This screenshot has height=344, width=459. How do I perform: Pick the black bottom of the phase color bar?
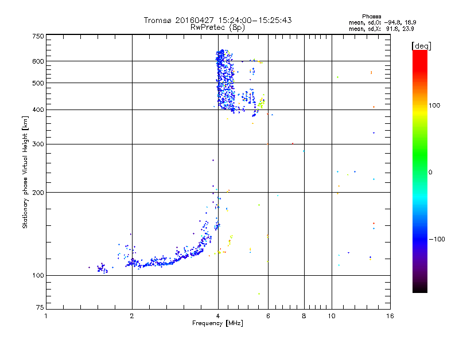(x=420, y=288)
